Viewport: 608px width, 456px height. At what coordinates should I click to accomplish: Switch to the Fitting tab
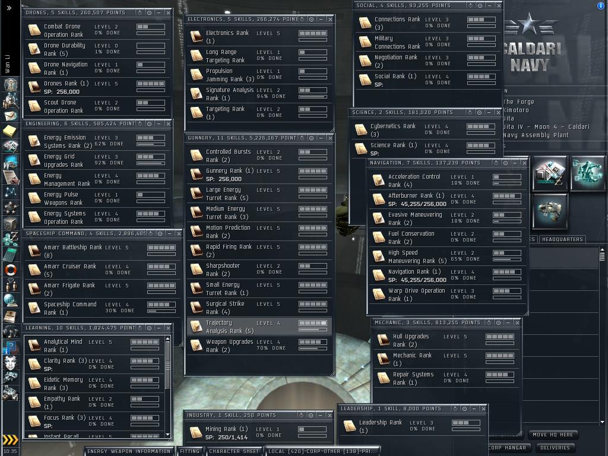click(x=189, y=451)
